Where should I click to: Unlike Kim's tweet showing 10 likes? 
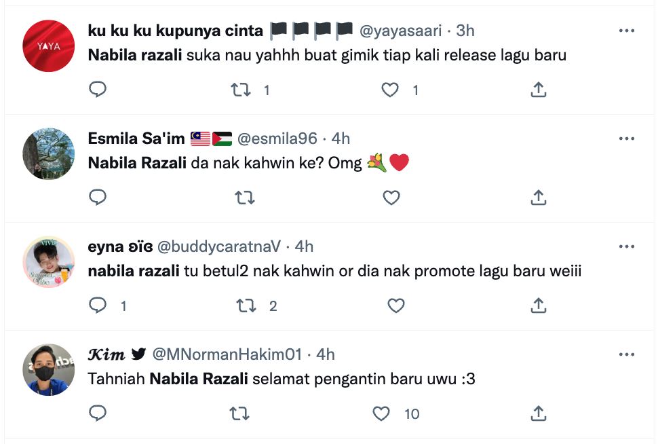(x=381, y=413)
